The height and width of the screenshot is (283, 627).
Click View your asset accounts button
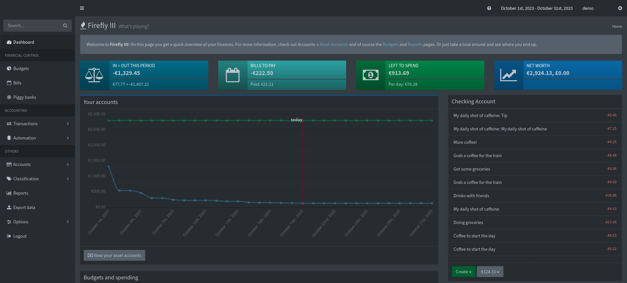(114, 255)
